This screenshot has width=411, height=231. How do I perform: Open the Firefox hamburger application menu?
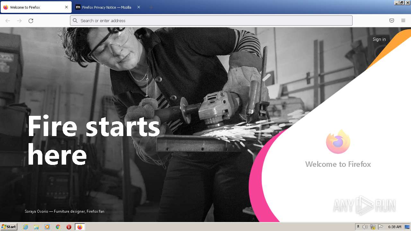pos(403,21)
